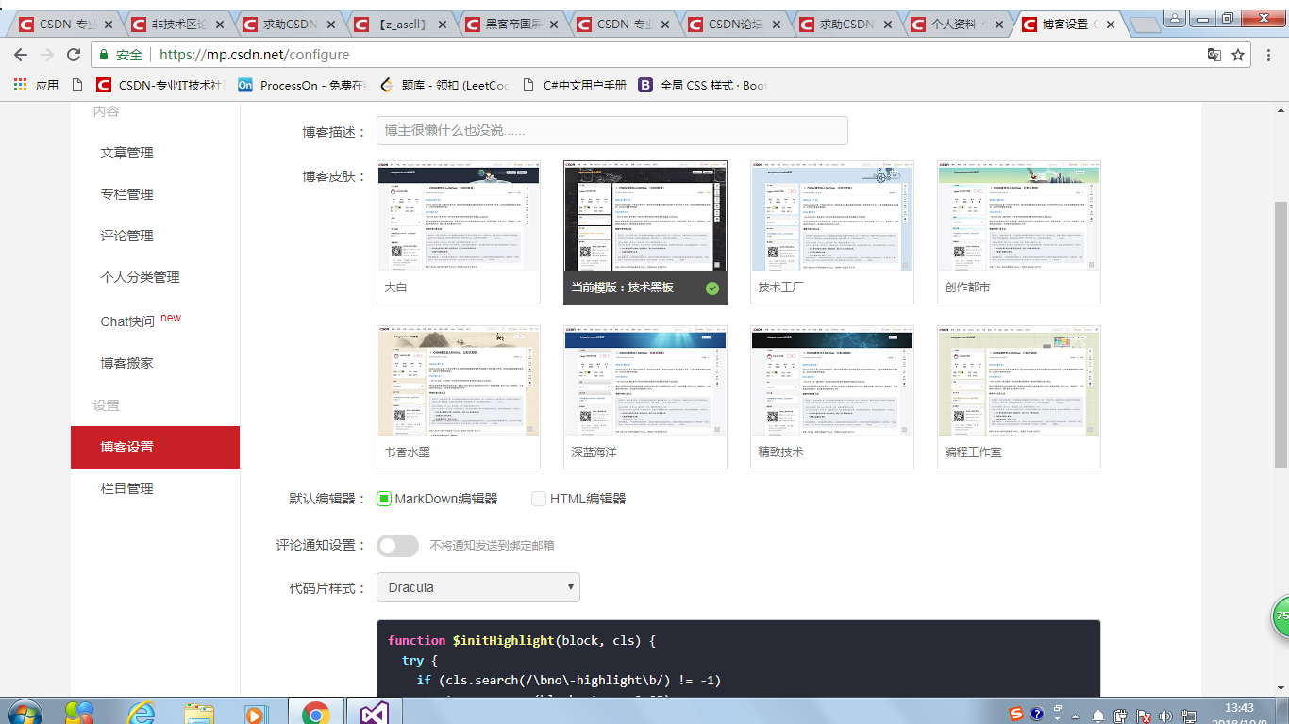Click the green 75 floating circle widget
This screenshot has width=1289, height=724.
click(x=1280, y=616)
